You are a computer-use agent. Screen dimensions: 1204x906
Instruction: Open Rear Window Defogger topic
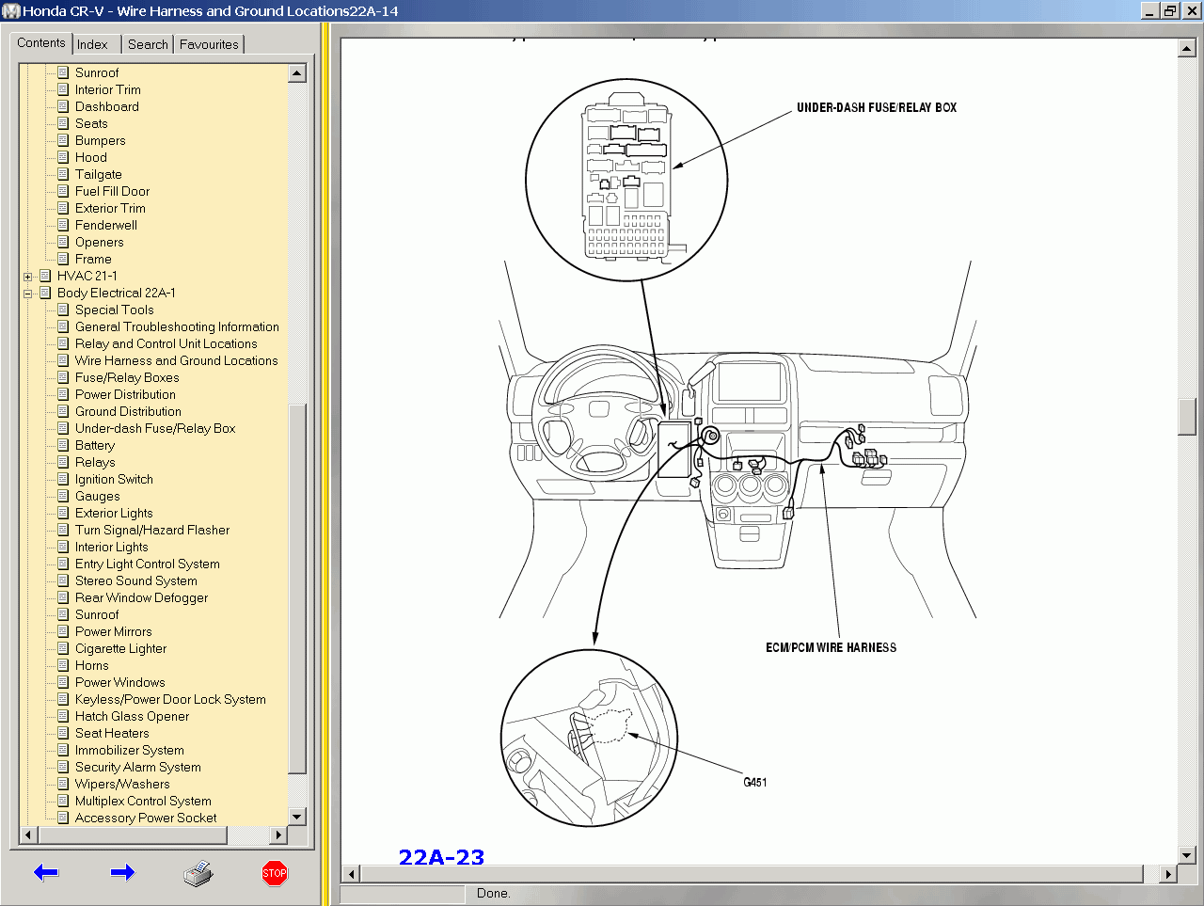pos(141,597)
